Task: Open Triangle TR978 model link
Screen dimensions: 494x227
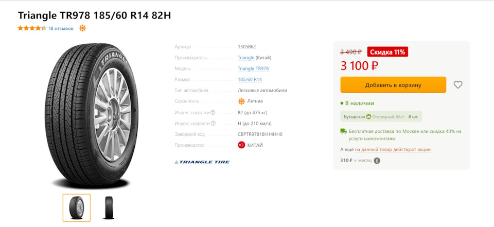Action: point(253,69)
